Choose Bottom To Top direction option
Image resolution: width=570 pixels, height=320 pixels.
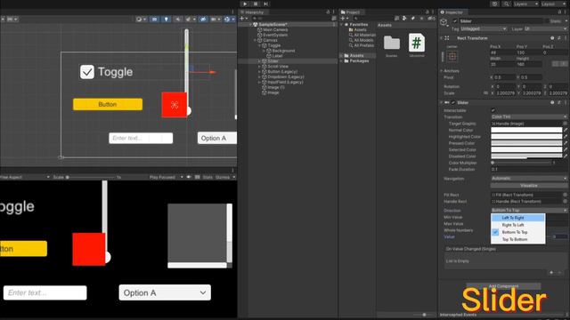point(518,232)
